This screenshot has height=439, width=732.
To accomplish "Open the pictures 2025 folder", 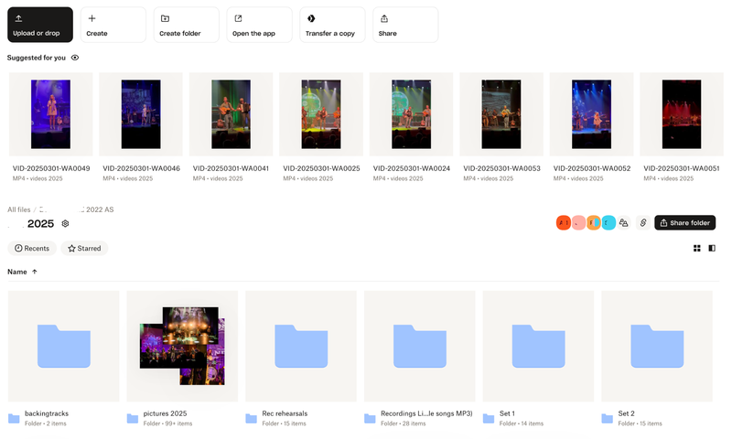I will tap(182, 346).
